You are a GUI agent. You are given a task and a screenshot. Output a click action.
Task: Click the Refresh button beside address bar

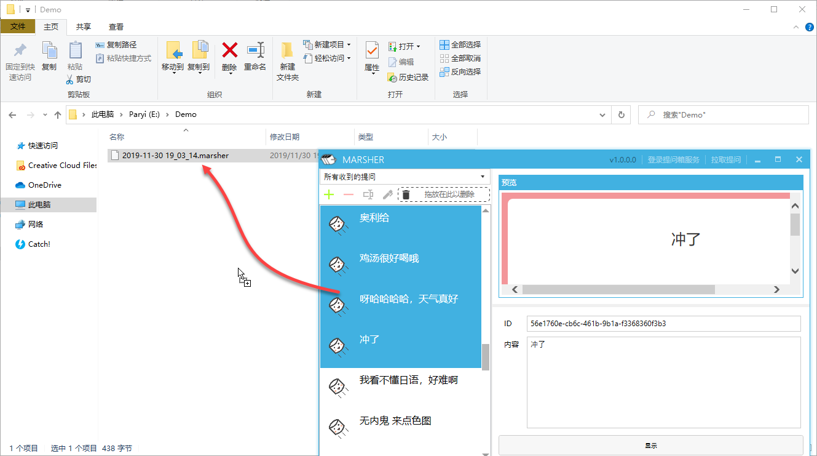point(622,114)
